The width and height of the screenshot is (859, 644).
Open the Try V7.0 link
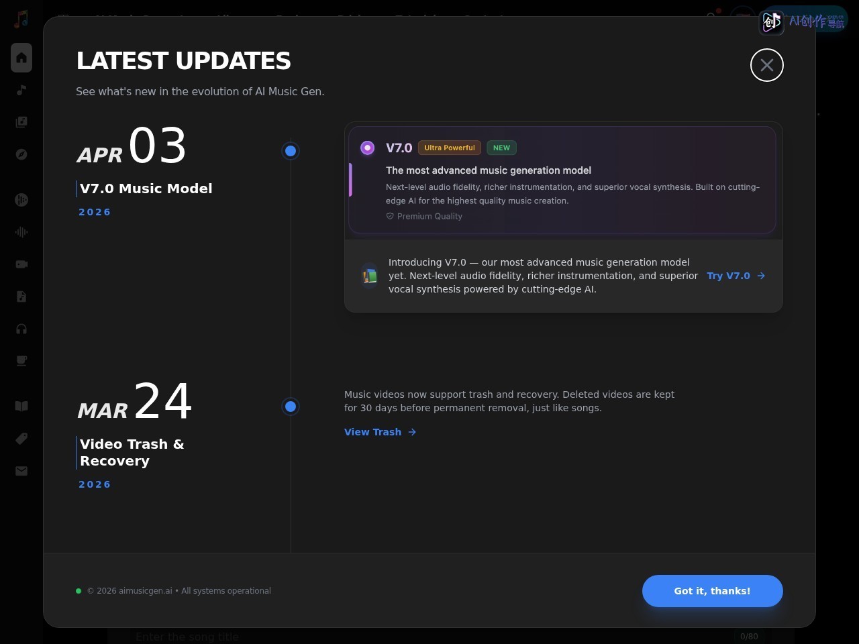tap(736, 276)
